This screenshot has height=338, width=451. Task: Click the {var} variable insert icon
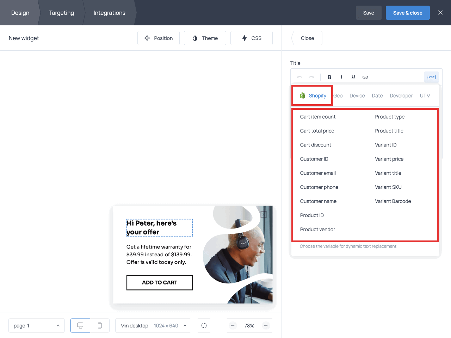click(431, 77)
